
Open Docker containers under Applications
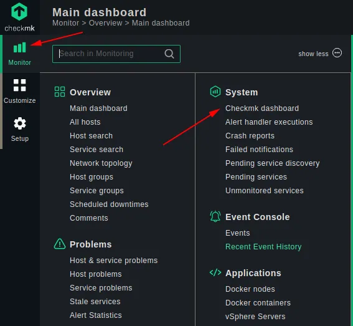[258, 303]
